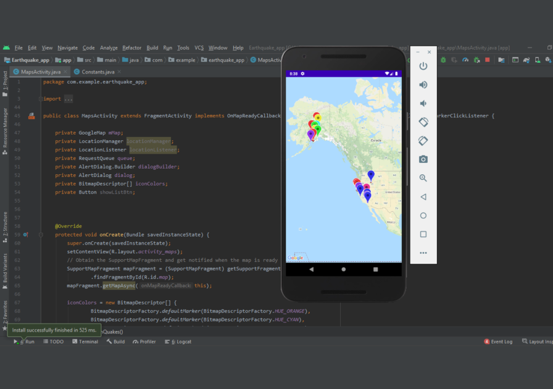Viewport: 553px width, 389px height.
Task: Tap the phone's on-screen recents button
Action: (x=376, y=269)
